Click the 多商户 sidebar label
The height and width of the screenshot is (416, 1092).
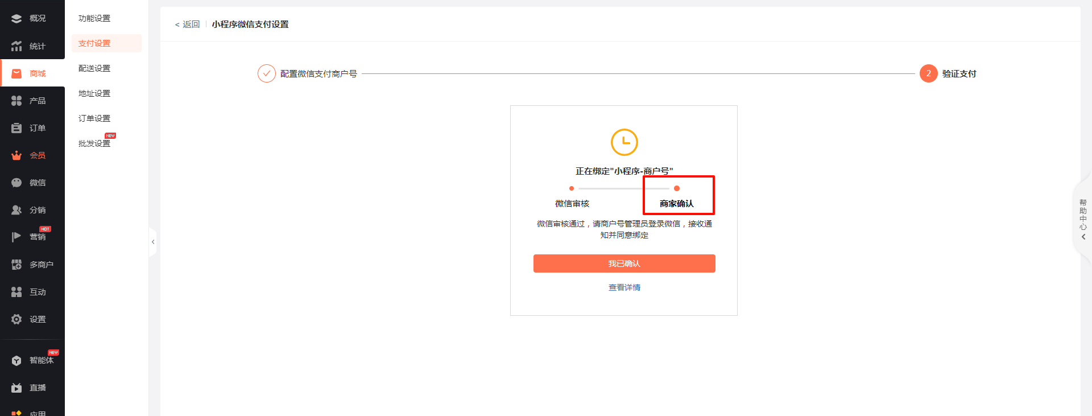point(42,265)
